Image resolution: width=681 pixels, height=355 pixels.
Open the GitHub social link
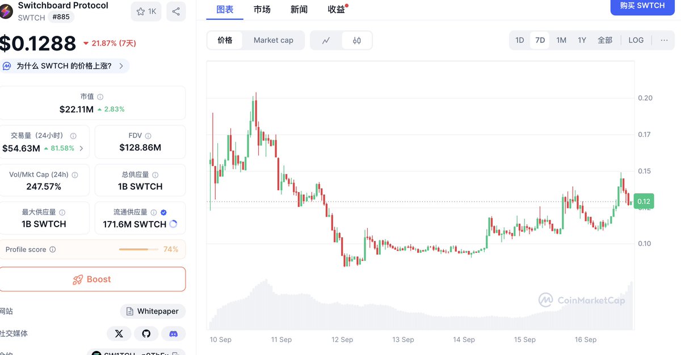point(146,333)
